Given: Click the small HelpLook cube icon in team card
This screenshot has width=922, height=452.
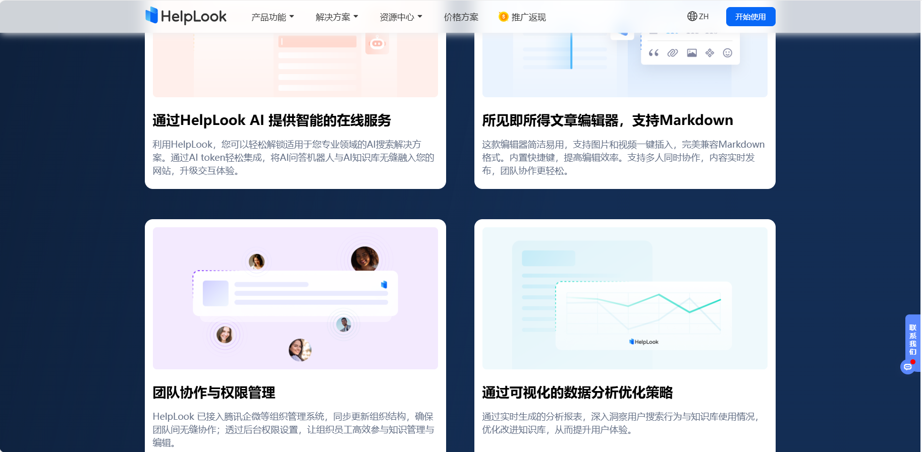Looking at the screenshot, I should [x=384, y=285].
